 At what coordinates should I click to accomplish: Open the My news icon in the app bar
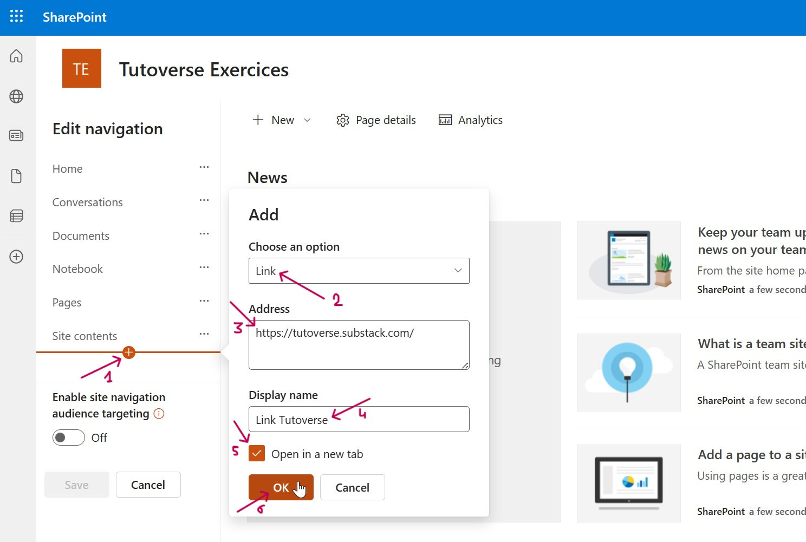(16, 135)
